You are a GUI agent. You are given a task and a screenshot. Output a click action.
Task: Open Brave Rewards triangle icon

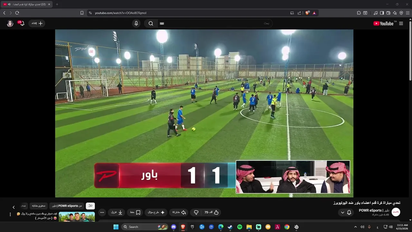pyautogui.click(x=314, y=13)
